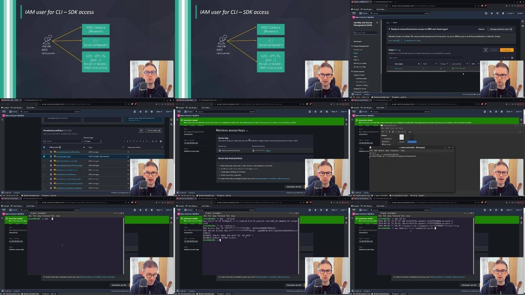
Task: Open 'Set description tag' step on Retrieve access keys page
Action: tap(191, 143)
